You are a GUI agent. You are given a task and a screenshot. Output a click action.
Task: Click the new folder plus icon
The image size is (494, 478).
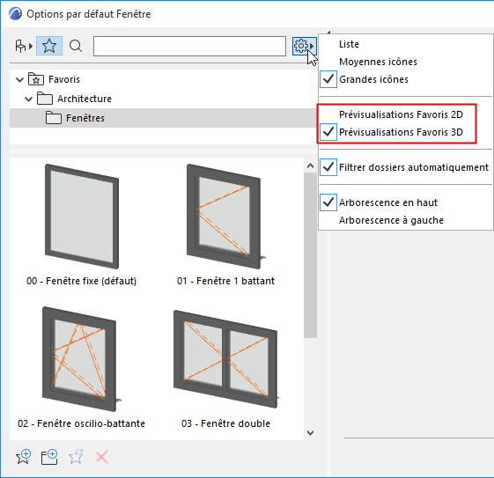[49, 457]
